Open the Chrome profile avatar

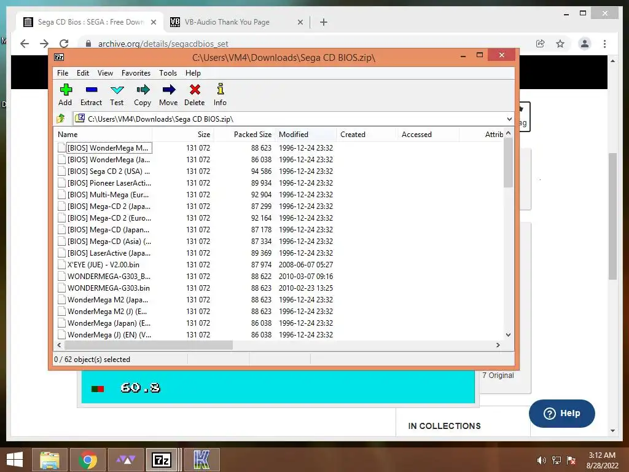tap(585, 44)
